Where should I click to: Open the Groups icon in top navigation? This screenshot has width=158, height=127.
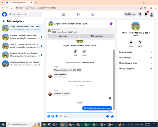93,14
